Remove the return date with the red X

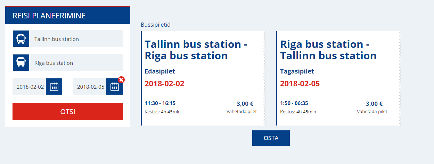(x=121, y=80)
